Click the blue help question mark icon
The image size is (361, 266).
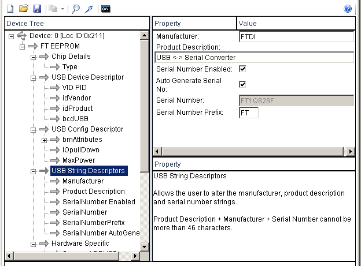coord(348,9)
